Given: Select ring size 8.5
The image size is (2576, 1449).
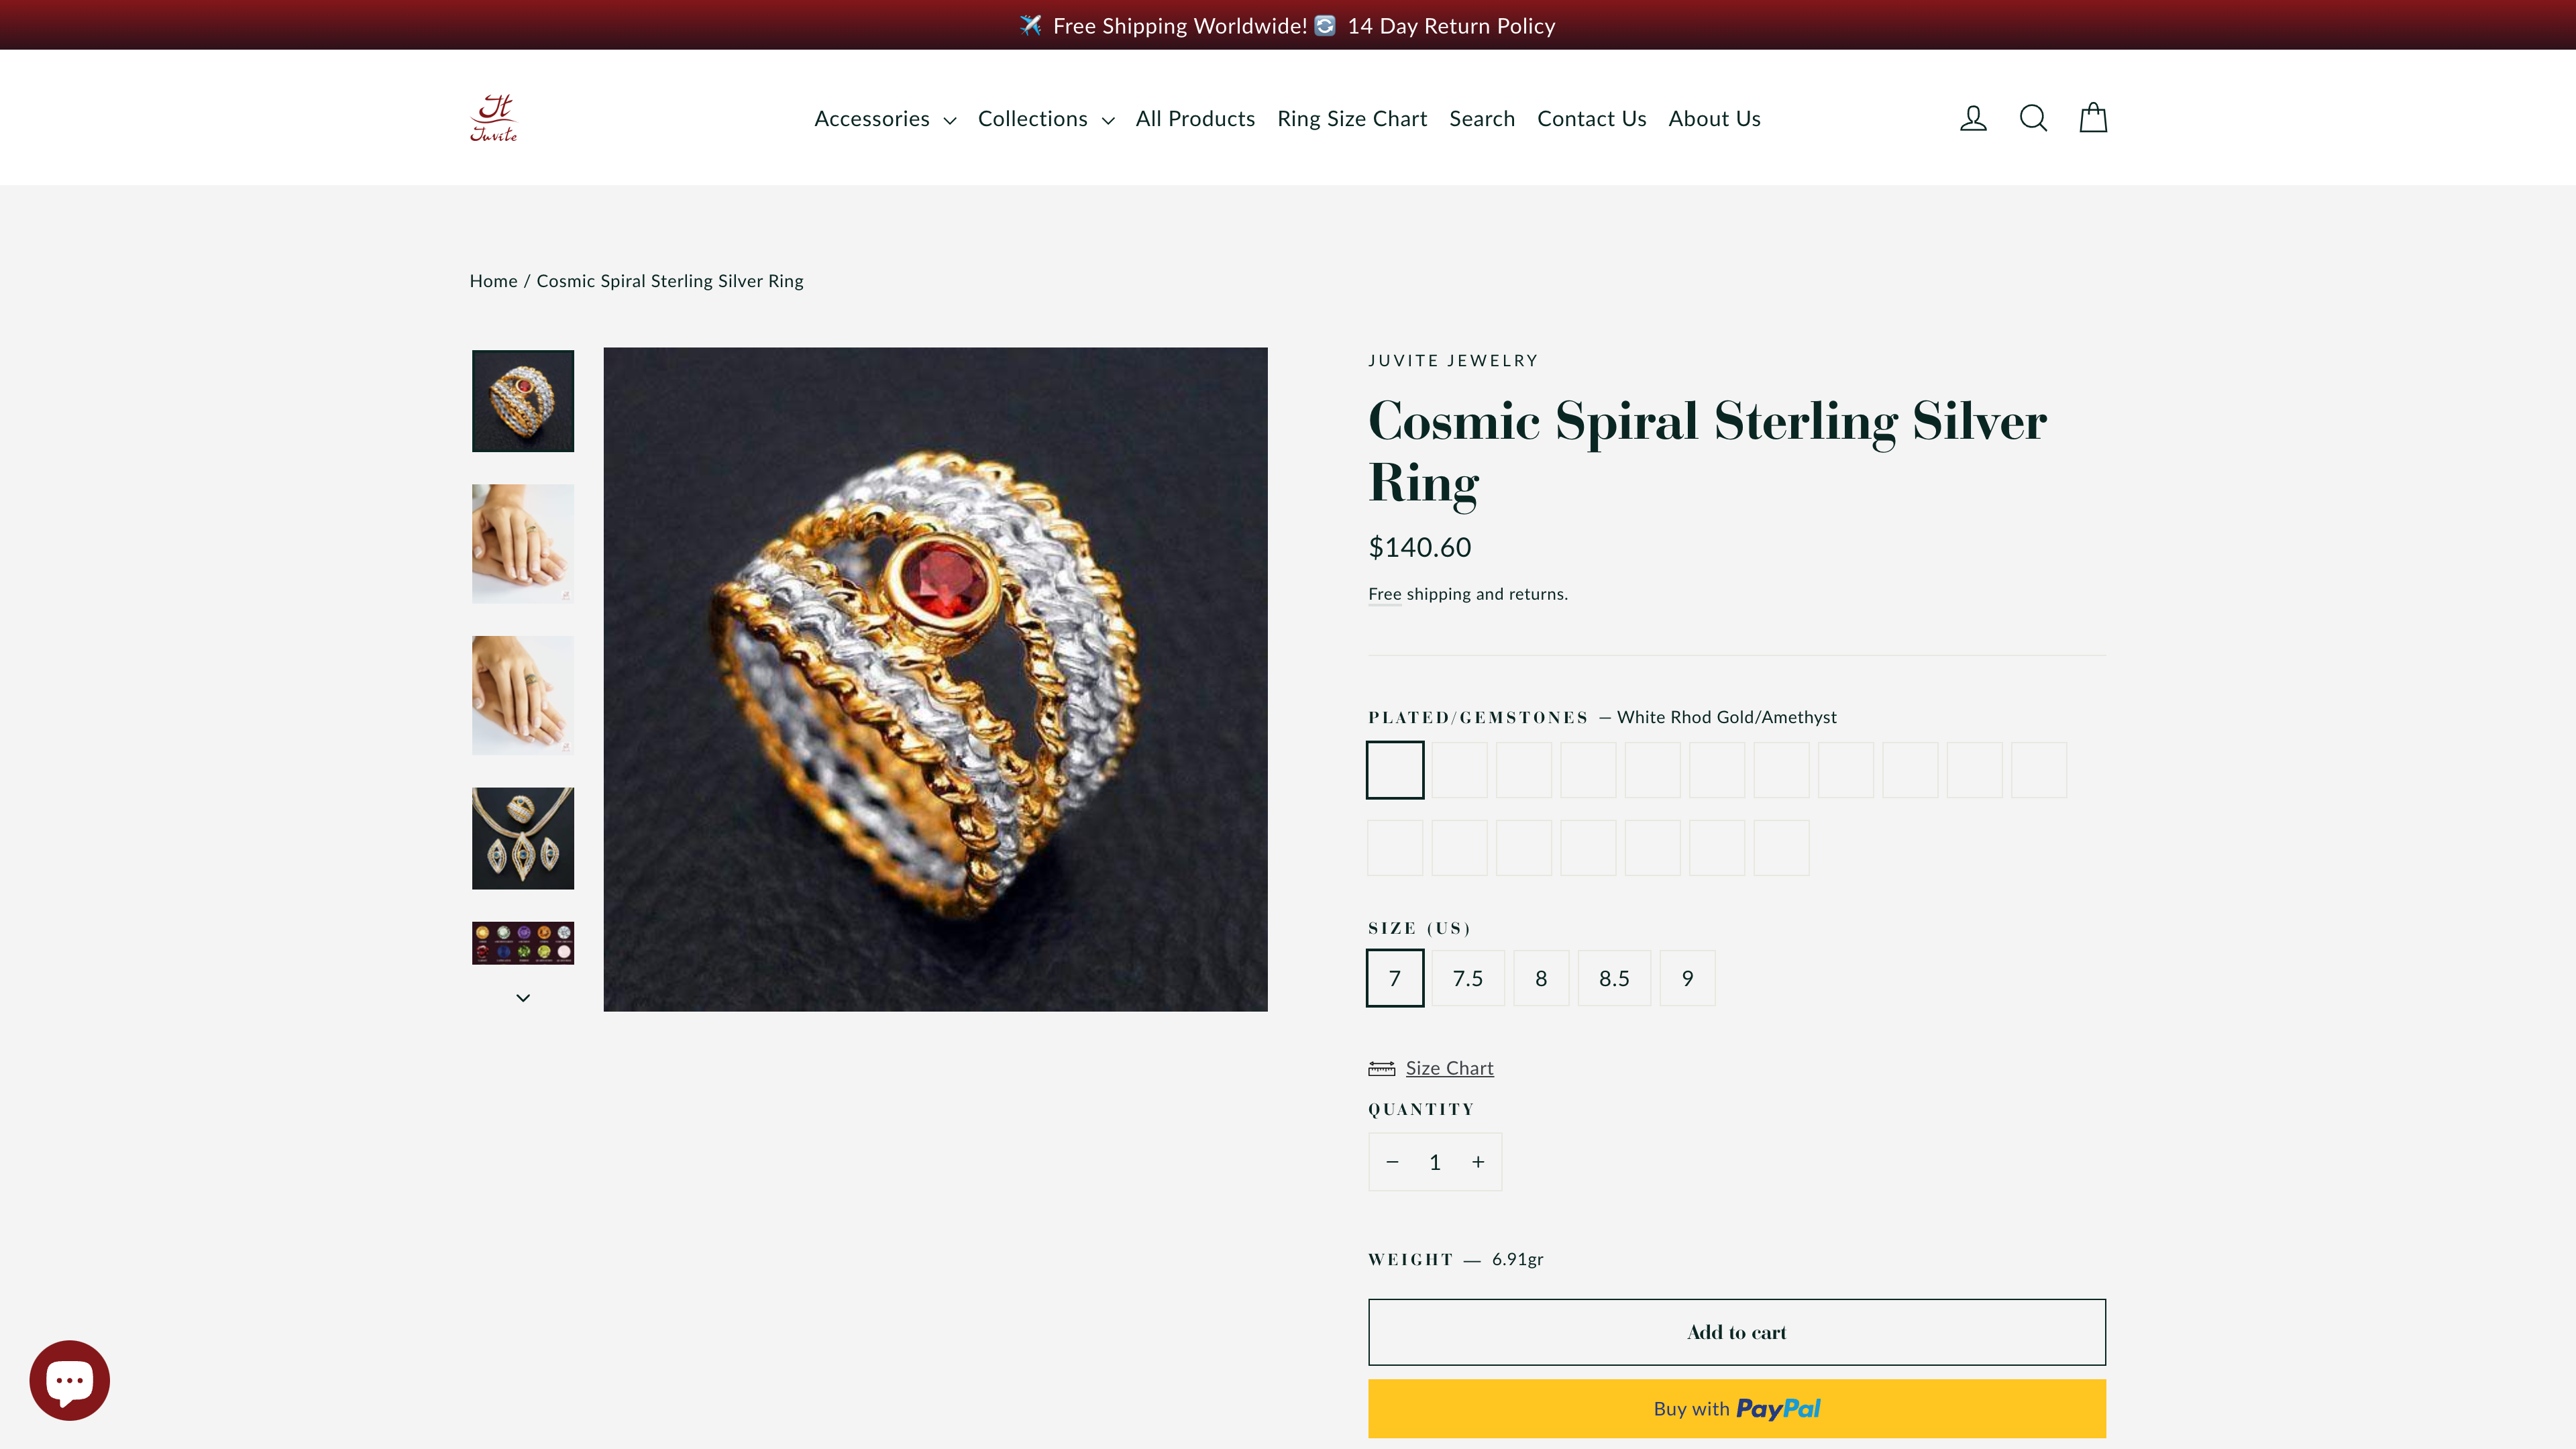Looking at the screenshot, I should point(1614,978).
